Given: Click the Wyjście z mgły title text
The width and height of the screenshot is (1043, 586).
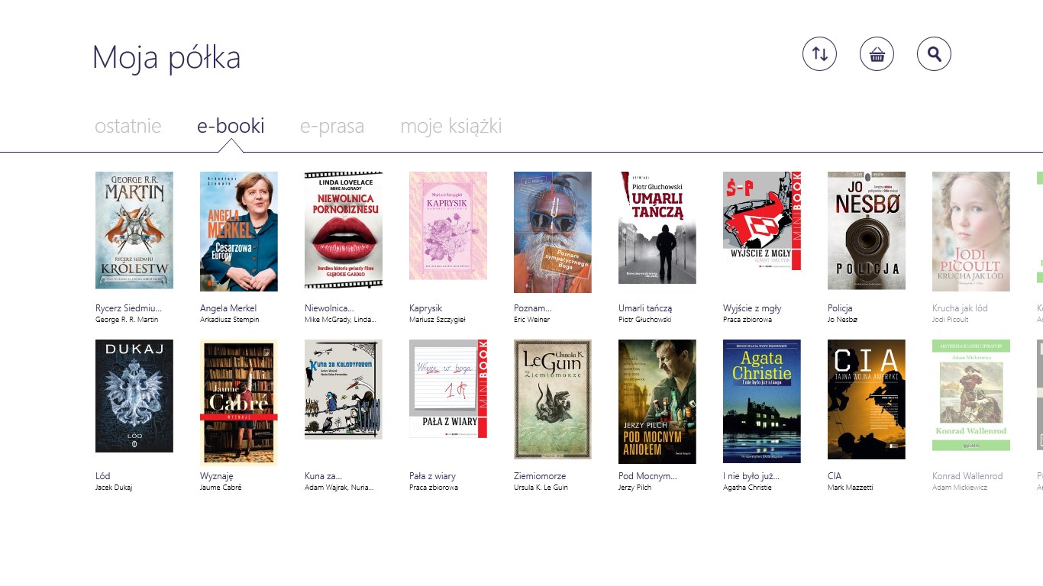Looking at the screenshot, I should tap(752, 308).
